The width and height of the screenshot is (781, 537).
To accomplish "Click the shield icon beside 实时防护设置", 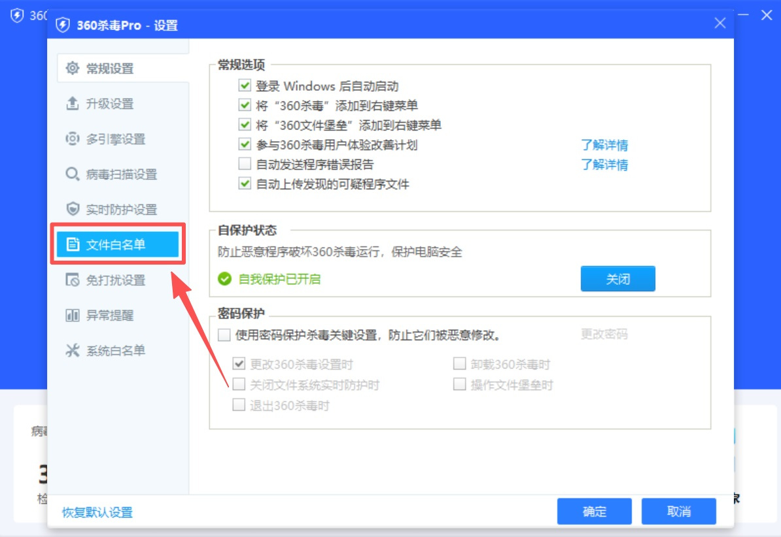I will [x=73, y=210].
